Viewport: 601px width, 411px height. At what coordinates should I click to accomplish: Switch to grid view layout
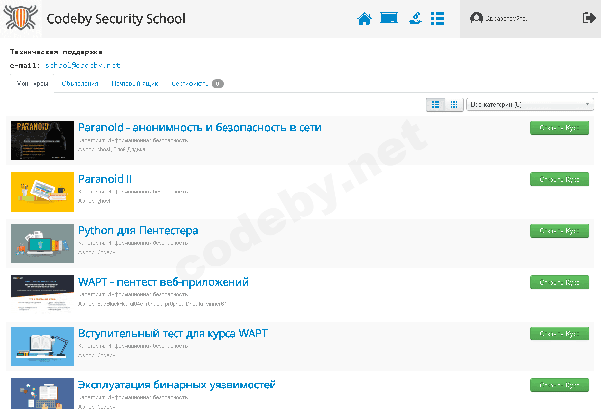(454, 105)
